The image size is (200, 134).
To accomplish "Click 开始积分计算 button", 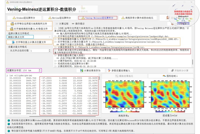I will click(180, 71).
